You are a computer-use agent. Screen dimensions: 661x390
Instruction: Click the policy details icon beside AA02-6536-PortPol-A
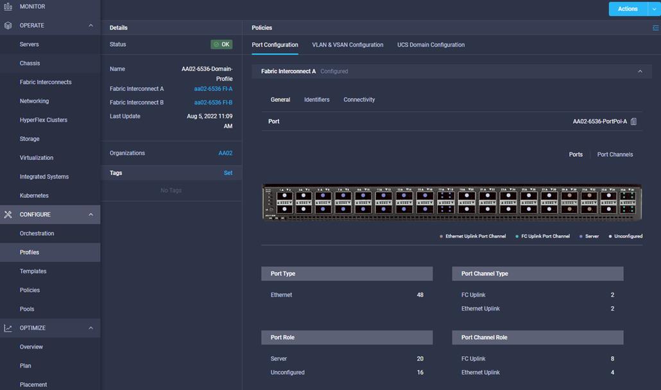(633, 122)
